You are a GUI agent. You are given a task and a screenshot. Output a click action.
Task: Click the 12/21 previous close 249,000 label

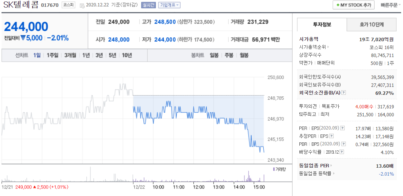(x=23, y=187)
